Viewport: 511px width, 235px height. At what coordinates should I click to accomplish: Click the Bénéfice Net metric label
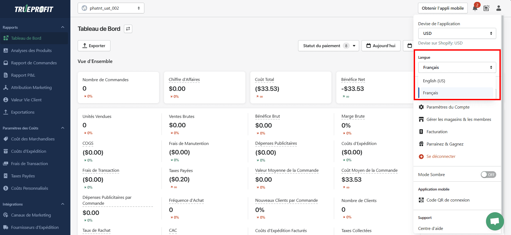pyautogui.click(x=353, y=79)
